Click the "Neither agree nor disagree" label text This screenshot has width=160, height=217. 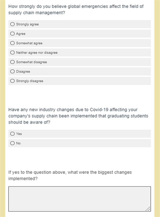tap(37, 53)
